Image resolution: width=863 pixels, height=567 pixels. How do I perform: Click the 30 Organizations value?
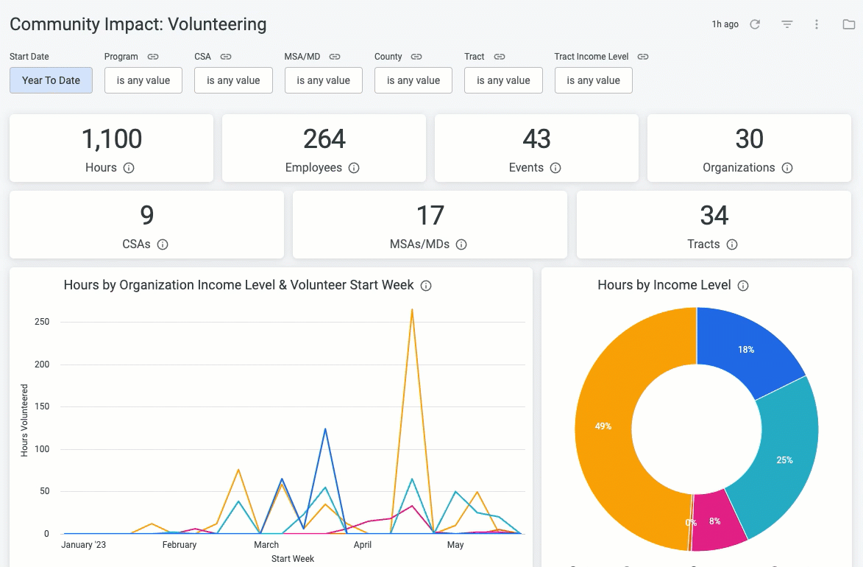749,139
